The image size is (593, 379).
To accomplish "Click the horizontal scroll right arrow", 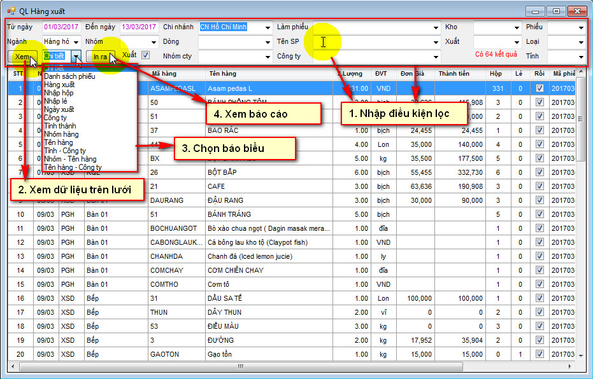I will click(570, 366).
